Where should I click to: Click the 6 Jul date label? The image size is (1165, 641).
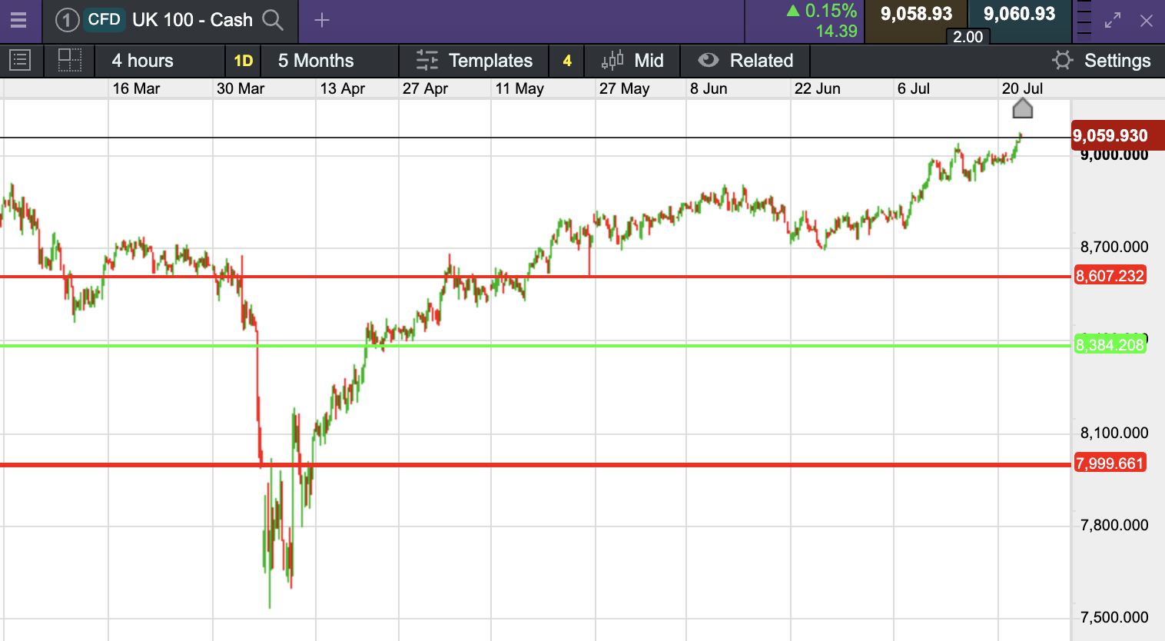coord(913,88)
